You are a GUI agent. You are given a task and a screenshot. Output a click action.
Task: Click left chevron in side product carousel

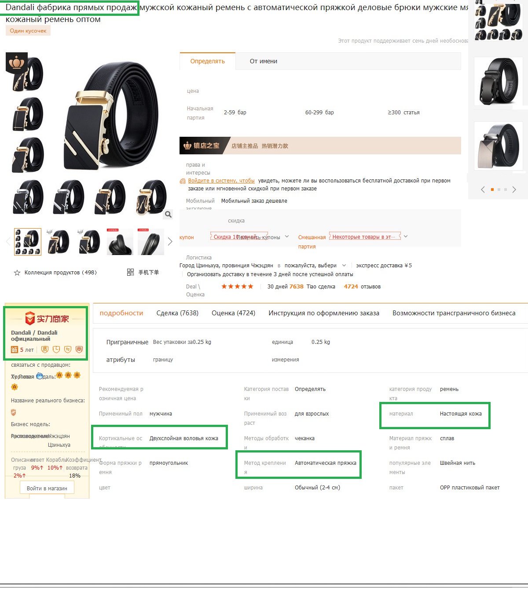483,190
